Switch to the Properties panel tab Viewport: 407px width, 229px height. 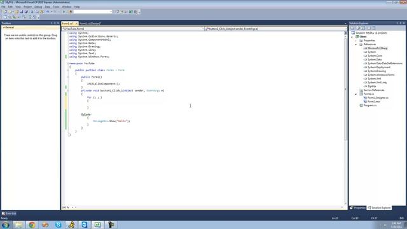point(357,208)
